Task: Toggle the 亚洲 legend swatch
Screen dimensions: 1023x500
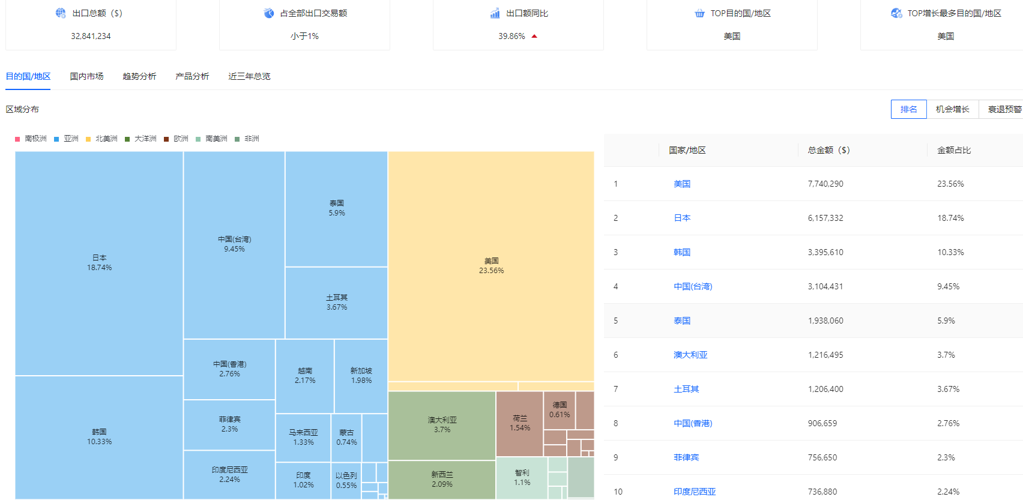Action: coord(56,139)
